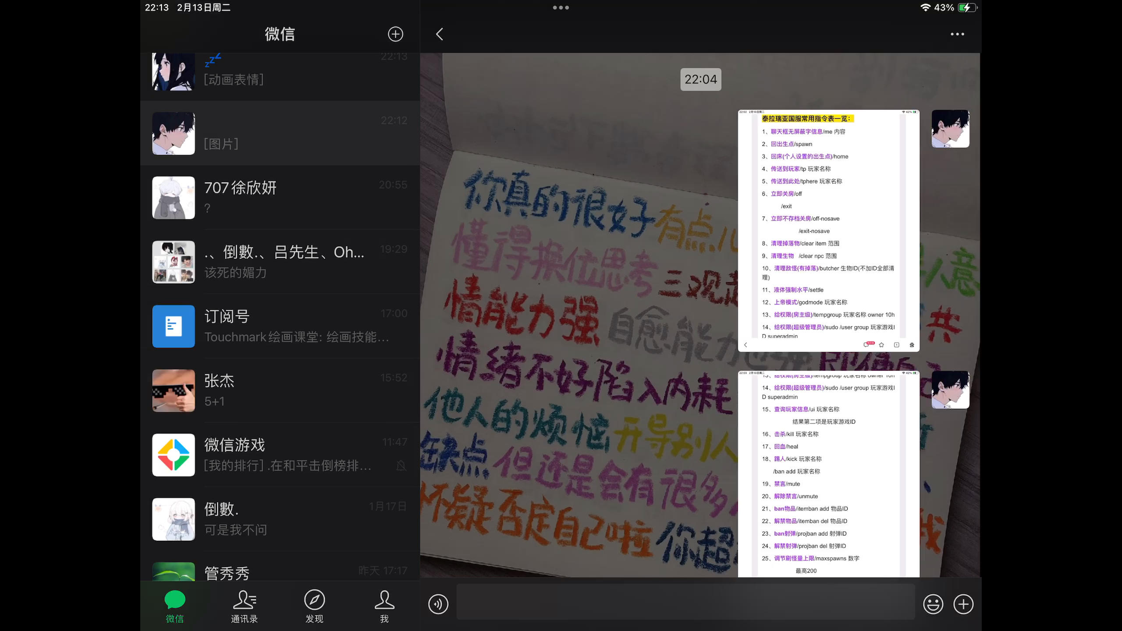This screenshot has width=1122, height=631.
Task: Open the 微信游戏 conversation
Action: [x=280, y=455]
